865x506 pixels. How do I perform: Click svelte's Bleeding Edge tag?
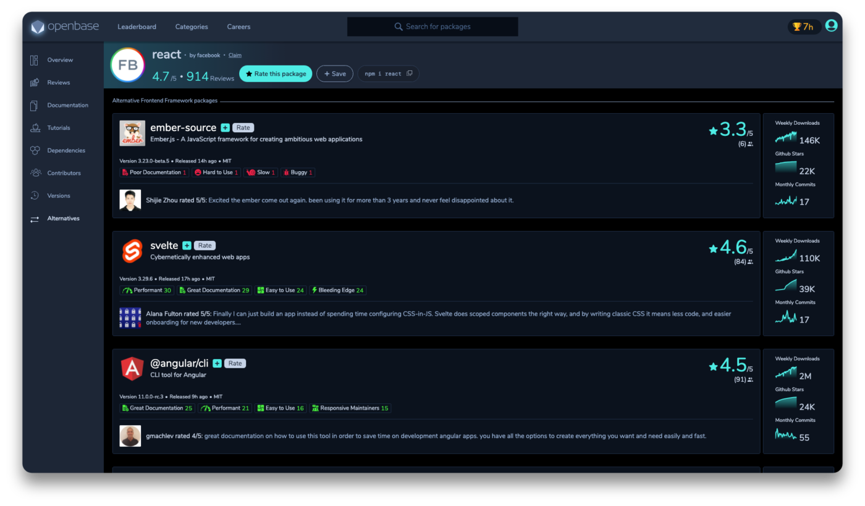click(x=338, y=290)
